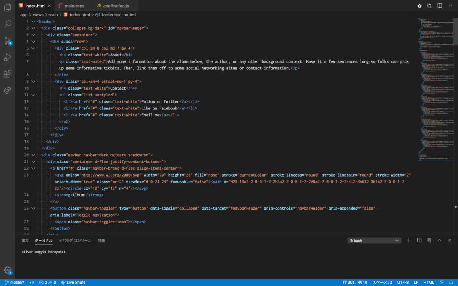Open notifications bell in status bar

[x=451, y=283]
